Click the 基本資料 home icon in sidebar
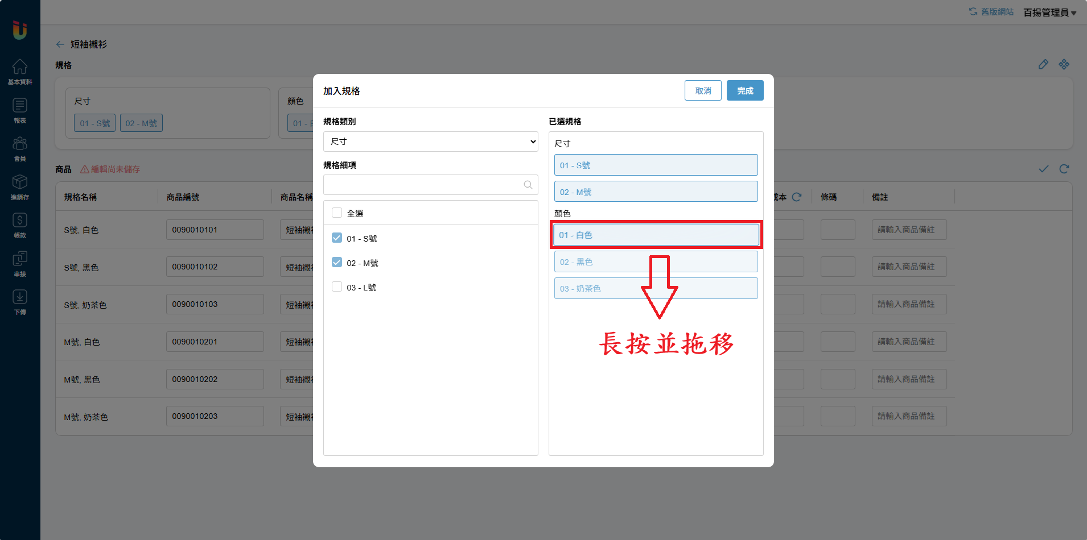The image size is (1087, 540). (20, 67)
